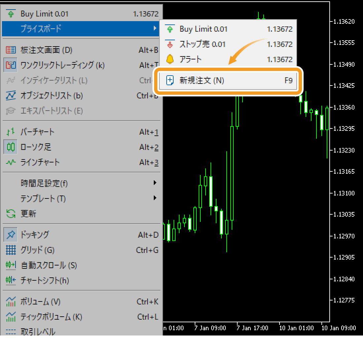Click the ティックボリューム icon
Screen dimensions: 363x352
[x=11, y=317]
